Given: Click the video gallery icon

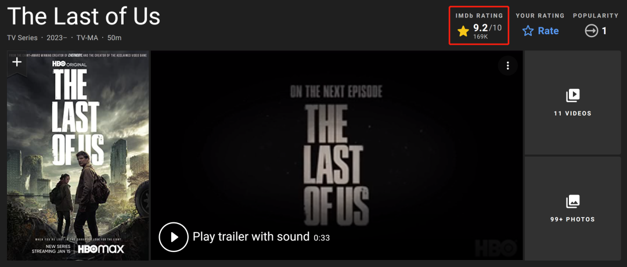Looking at the screenshot, I should point(572,96).
